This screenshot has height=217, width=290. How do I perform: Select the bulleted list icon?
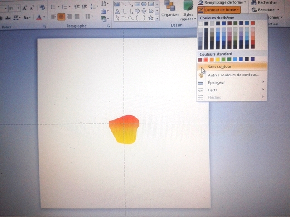pyautogui.click(x=54, y=7)
